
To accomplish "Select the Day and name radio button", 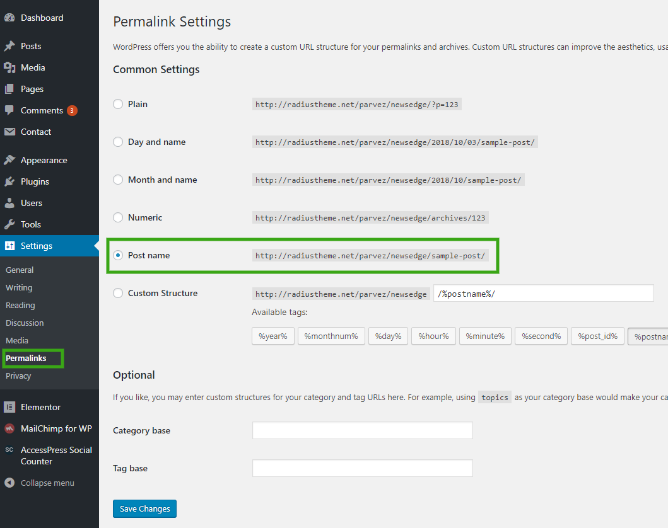I will pyautogui.click(x=118, y=142).
